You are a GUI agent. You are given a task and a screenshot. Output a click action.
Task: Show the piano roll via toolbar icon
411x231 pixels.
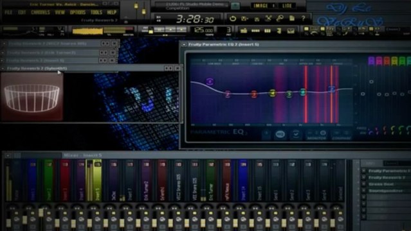[268, 31]
